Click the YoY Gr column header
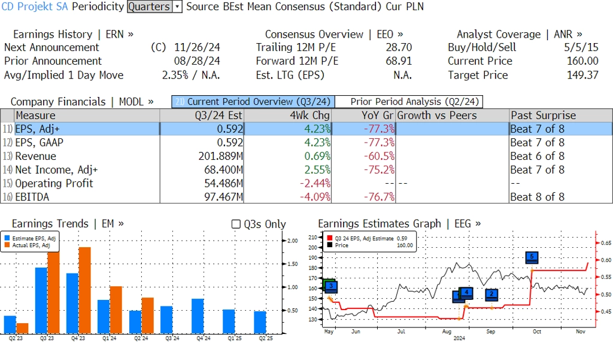The height and width of the screenshot is (343, 613). tap(363, 116)
